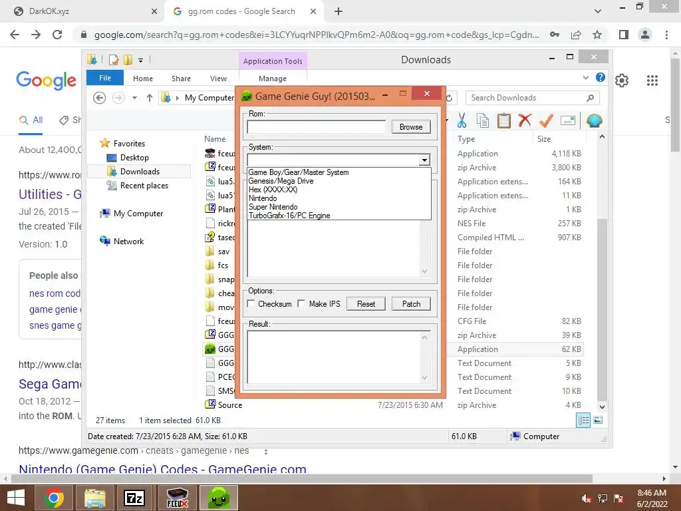The width and height of the screenshot is (681, 511).
Task: Sort by the Type column header
Action: tap(466, 139)
